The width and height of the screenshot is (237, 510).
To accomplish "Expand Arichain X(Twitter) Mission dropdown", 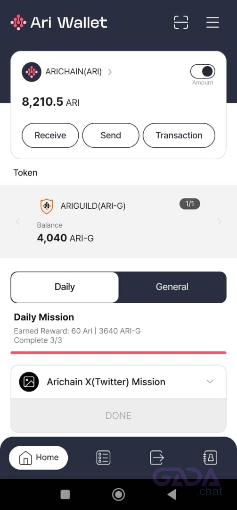I will coord(210,382).
